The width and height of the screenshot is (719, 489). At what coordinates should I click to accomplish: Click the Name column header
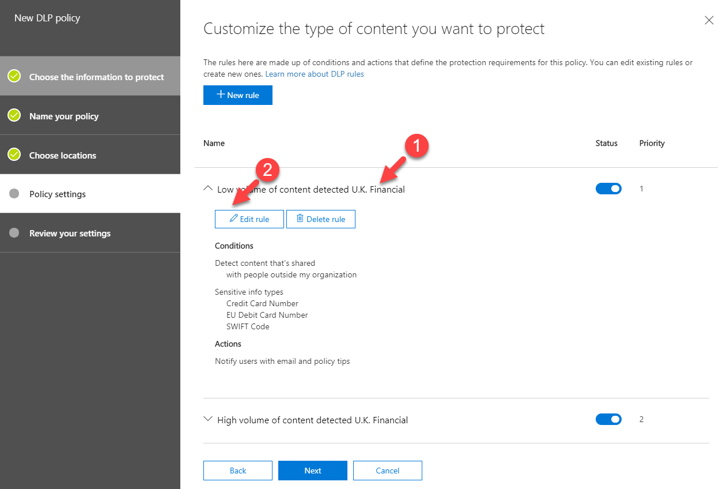point(214,143)
